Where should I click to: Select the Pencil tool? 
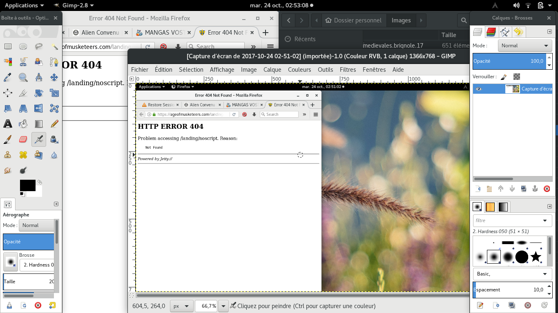54,124
